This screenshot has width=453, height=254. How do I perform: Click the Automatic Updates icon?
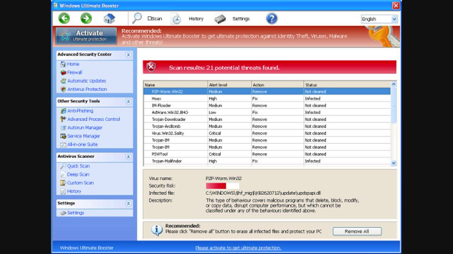point(63,81)
